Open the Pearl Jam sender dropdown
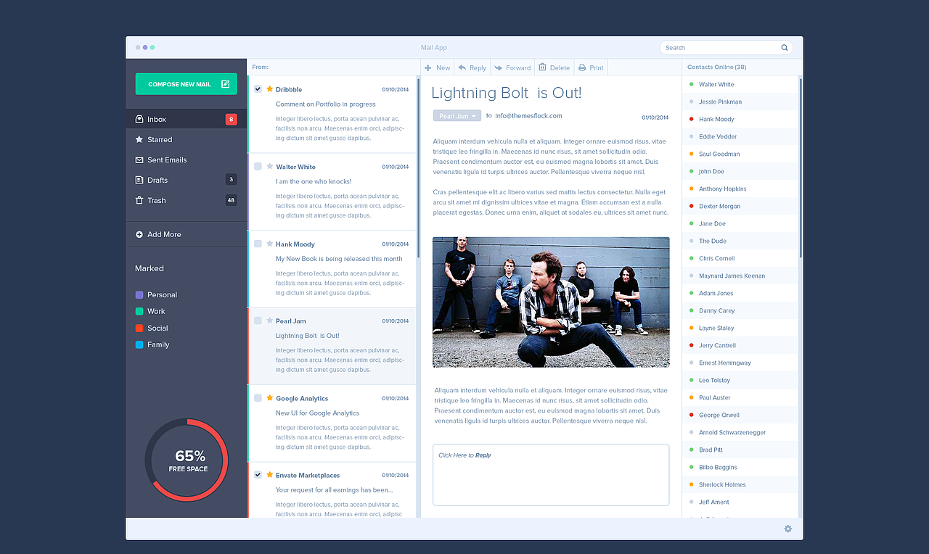 457,116
